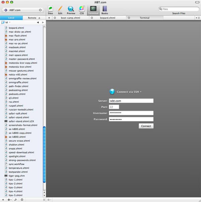Click the sidebar resize grip handle
The image size is (201, 202).
pyautogui.click(x=44, y=200)
